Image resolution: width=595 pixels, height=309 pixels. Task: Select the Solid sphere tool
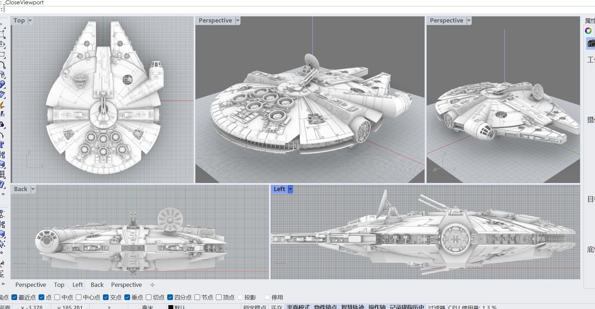[x=2, y=85]
